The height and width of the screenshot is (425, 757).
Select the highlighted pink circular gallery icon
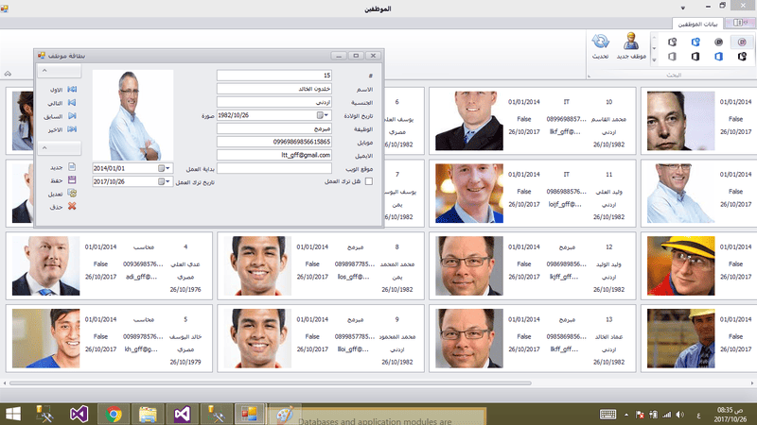[742, 42]
